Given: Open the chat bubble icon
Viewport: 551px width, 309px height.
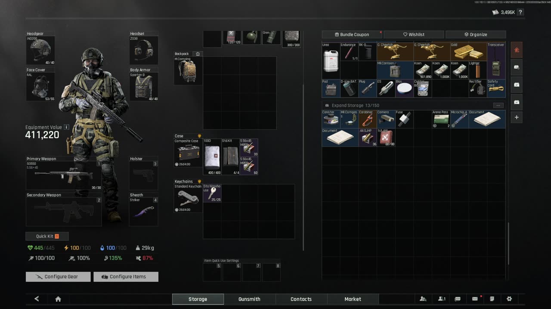Looking at the screenshot, I should point(458,299).
